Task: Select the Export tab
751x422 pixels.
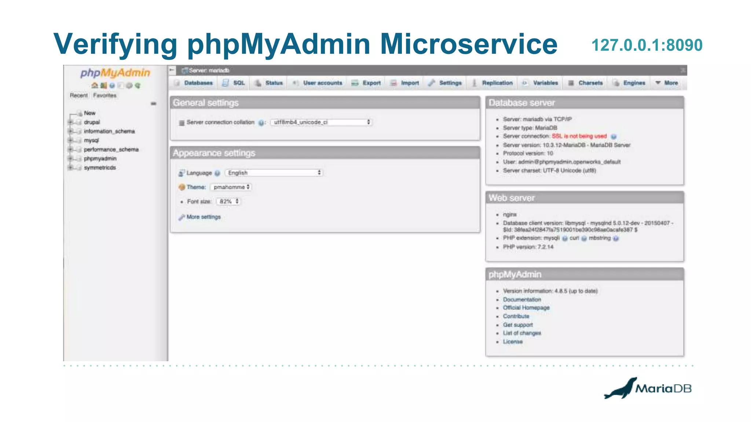Action: (x=366, y=83)
